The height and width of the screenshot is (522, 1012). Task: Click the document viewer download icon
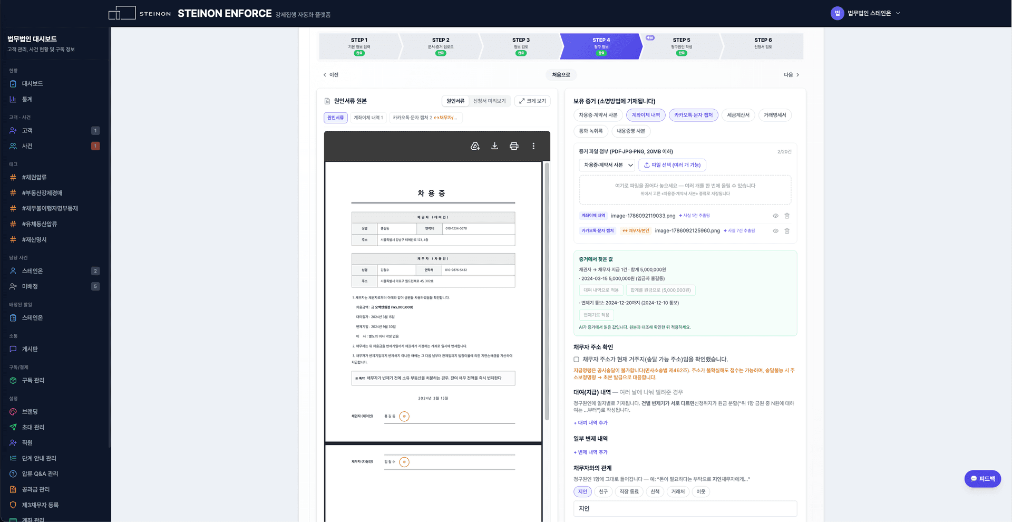[494, 146]
